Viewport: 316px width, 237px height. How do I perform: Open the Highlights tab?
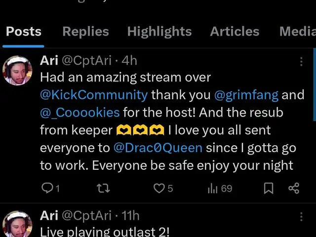pos(159,32)
